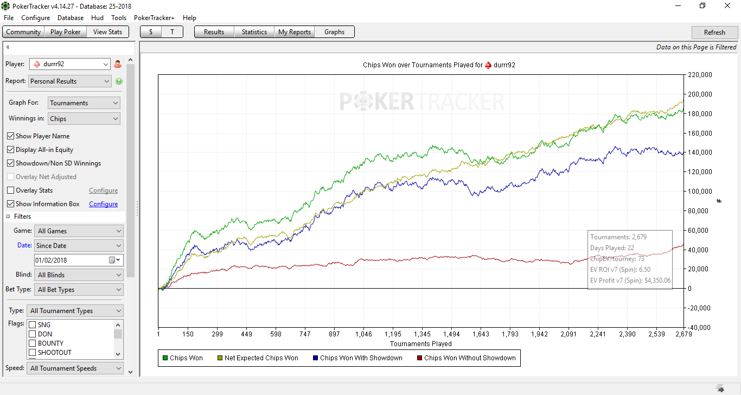Viewport: 741px width, 395px height.
Task: Go to the Results tab
Action: 214,32
